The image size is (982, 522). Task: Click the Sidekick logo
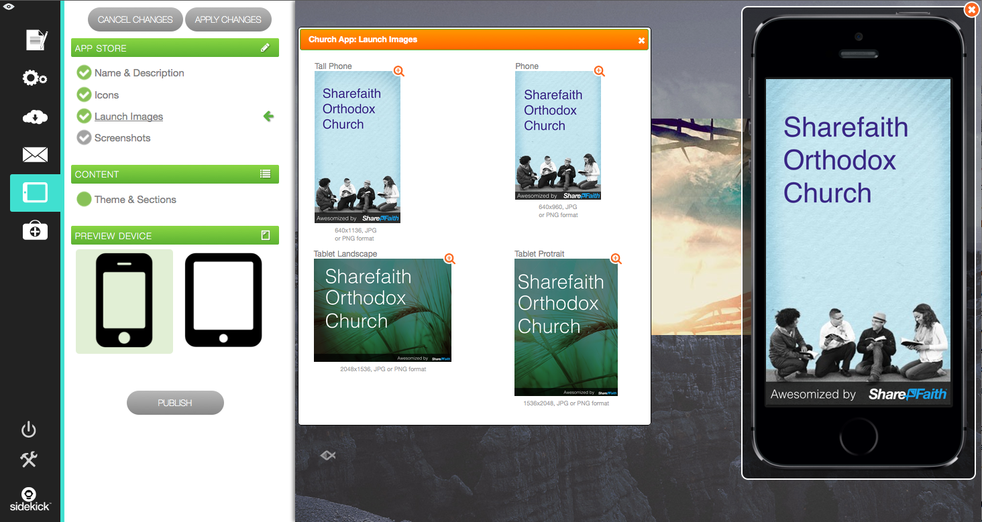30,499
